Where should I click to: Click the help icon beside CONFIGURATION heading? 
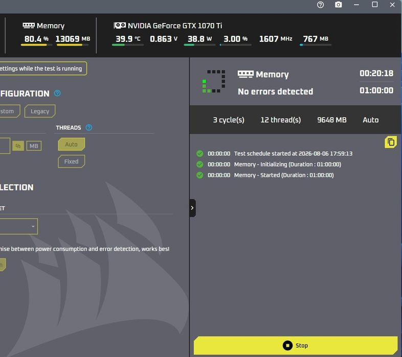click(57, 93)
